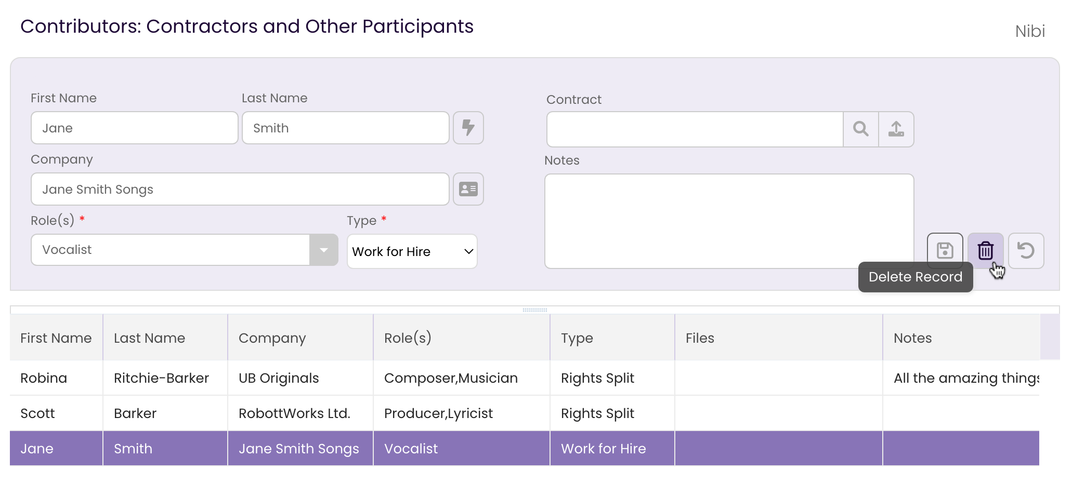Click the Jane Smith Songs table cell
The height and width of the screenshot is (498, 1072).
(x=300, y=449)
